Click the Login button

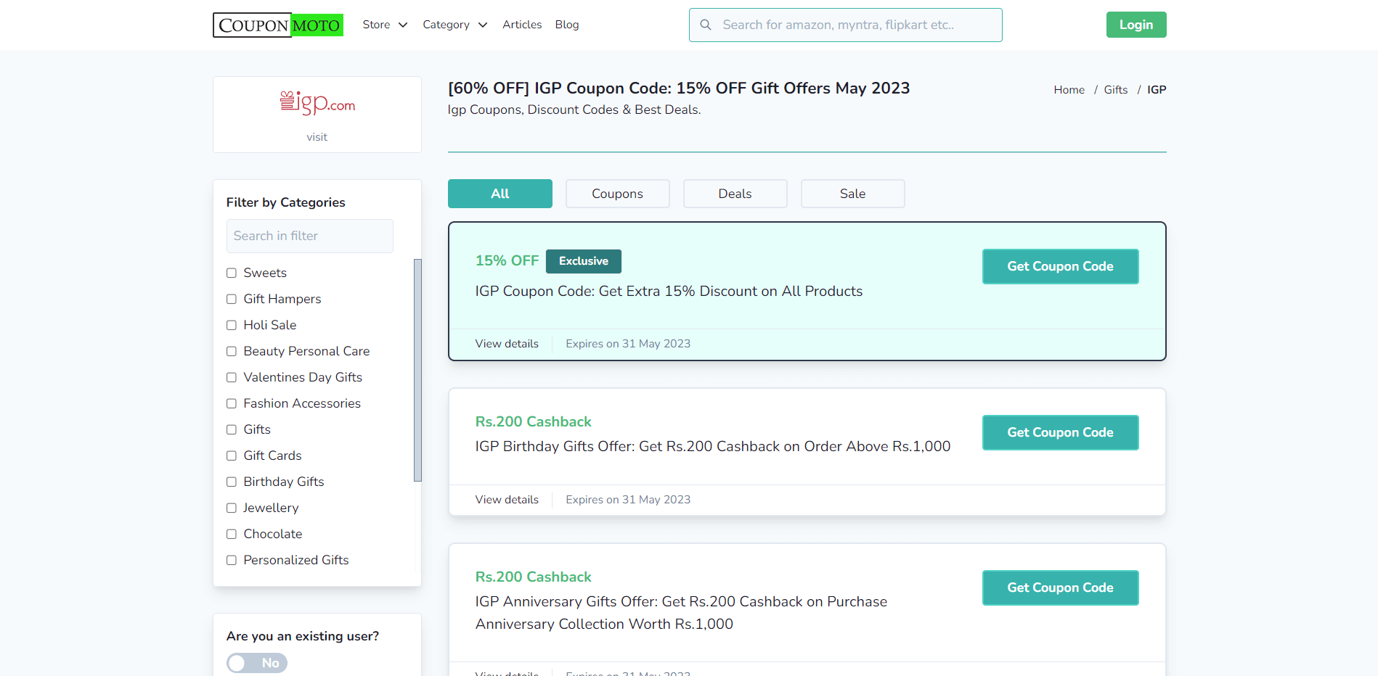tap(1136, 25)
